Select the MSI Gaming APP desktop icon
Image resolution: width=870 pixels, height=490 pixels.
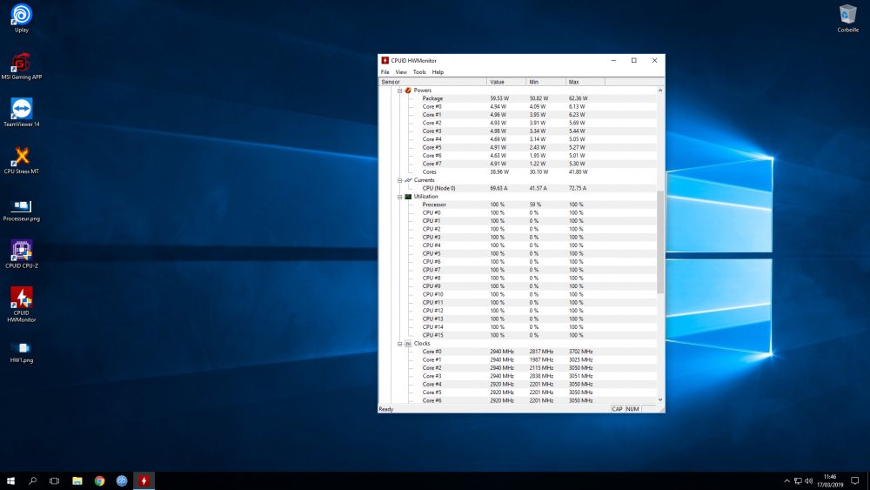(22, 64)
